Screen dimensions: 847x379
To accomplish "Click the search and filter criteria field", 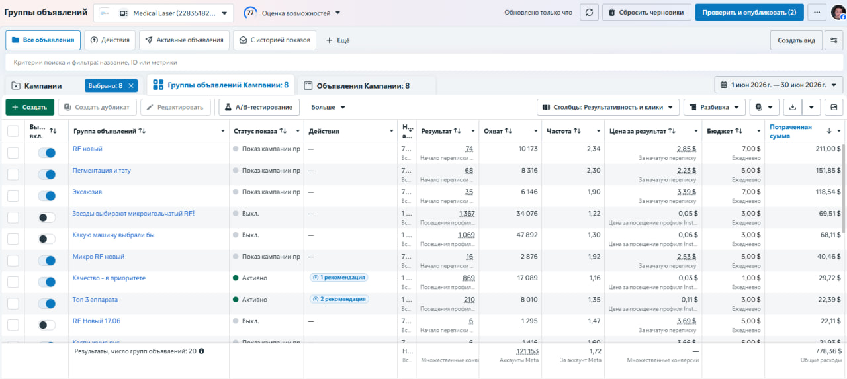I will pos(423,63).
